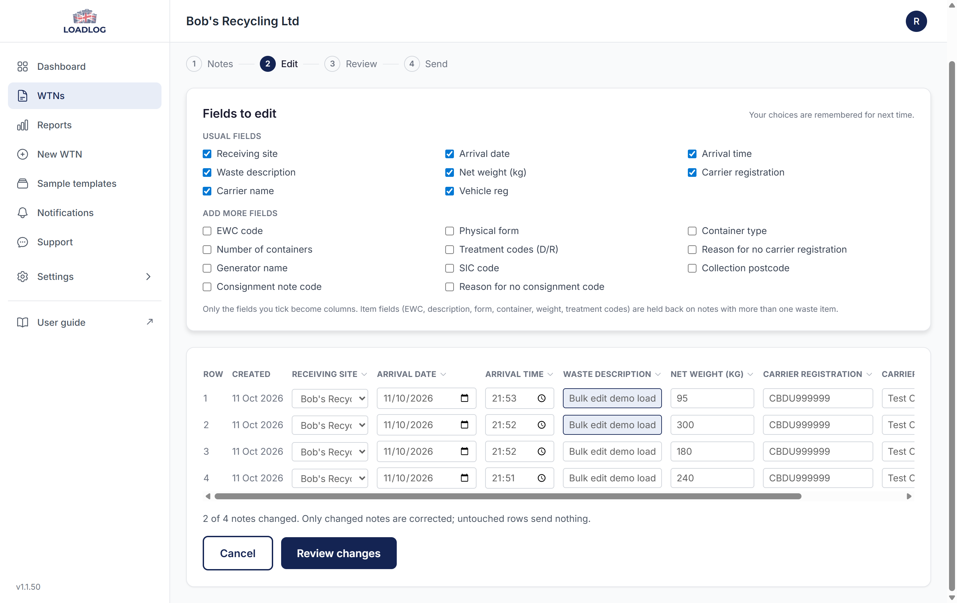Click the WTNs document icon
957x603 pixels.
click(23, 96)
